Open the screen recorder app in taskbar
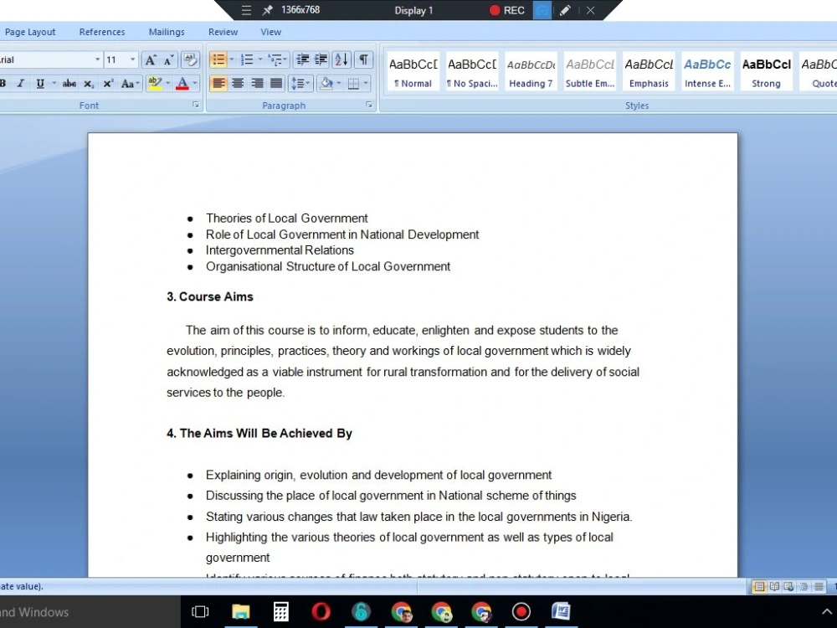The image size is (837, 628). coord(521,611)
